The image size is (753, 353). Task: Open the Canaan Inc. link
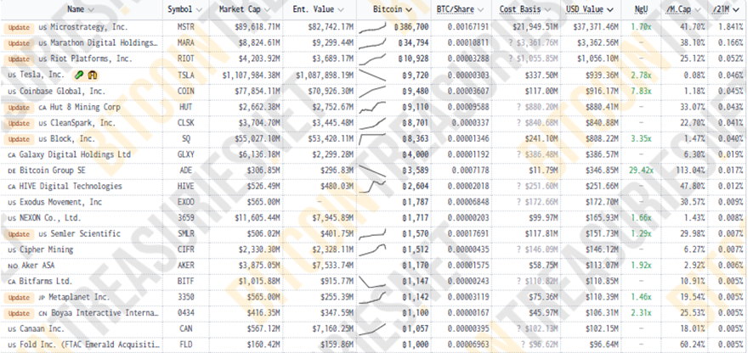(x=42, y=329)
